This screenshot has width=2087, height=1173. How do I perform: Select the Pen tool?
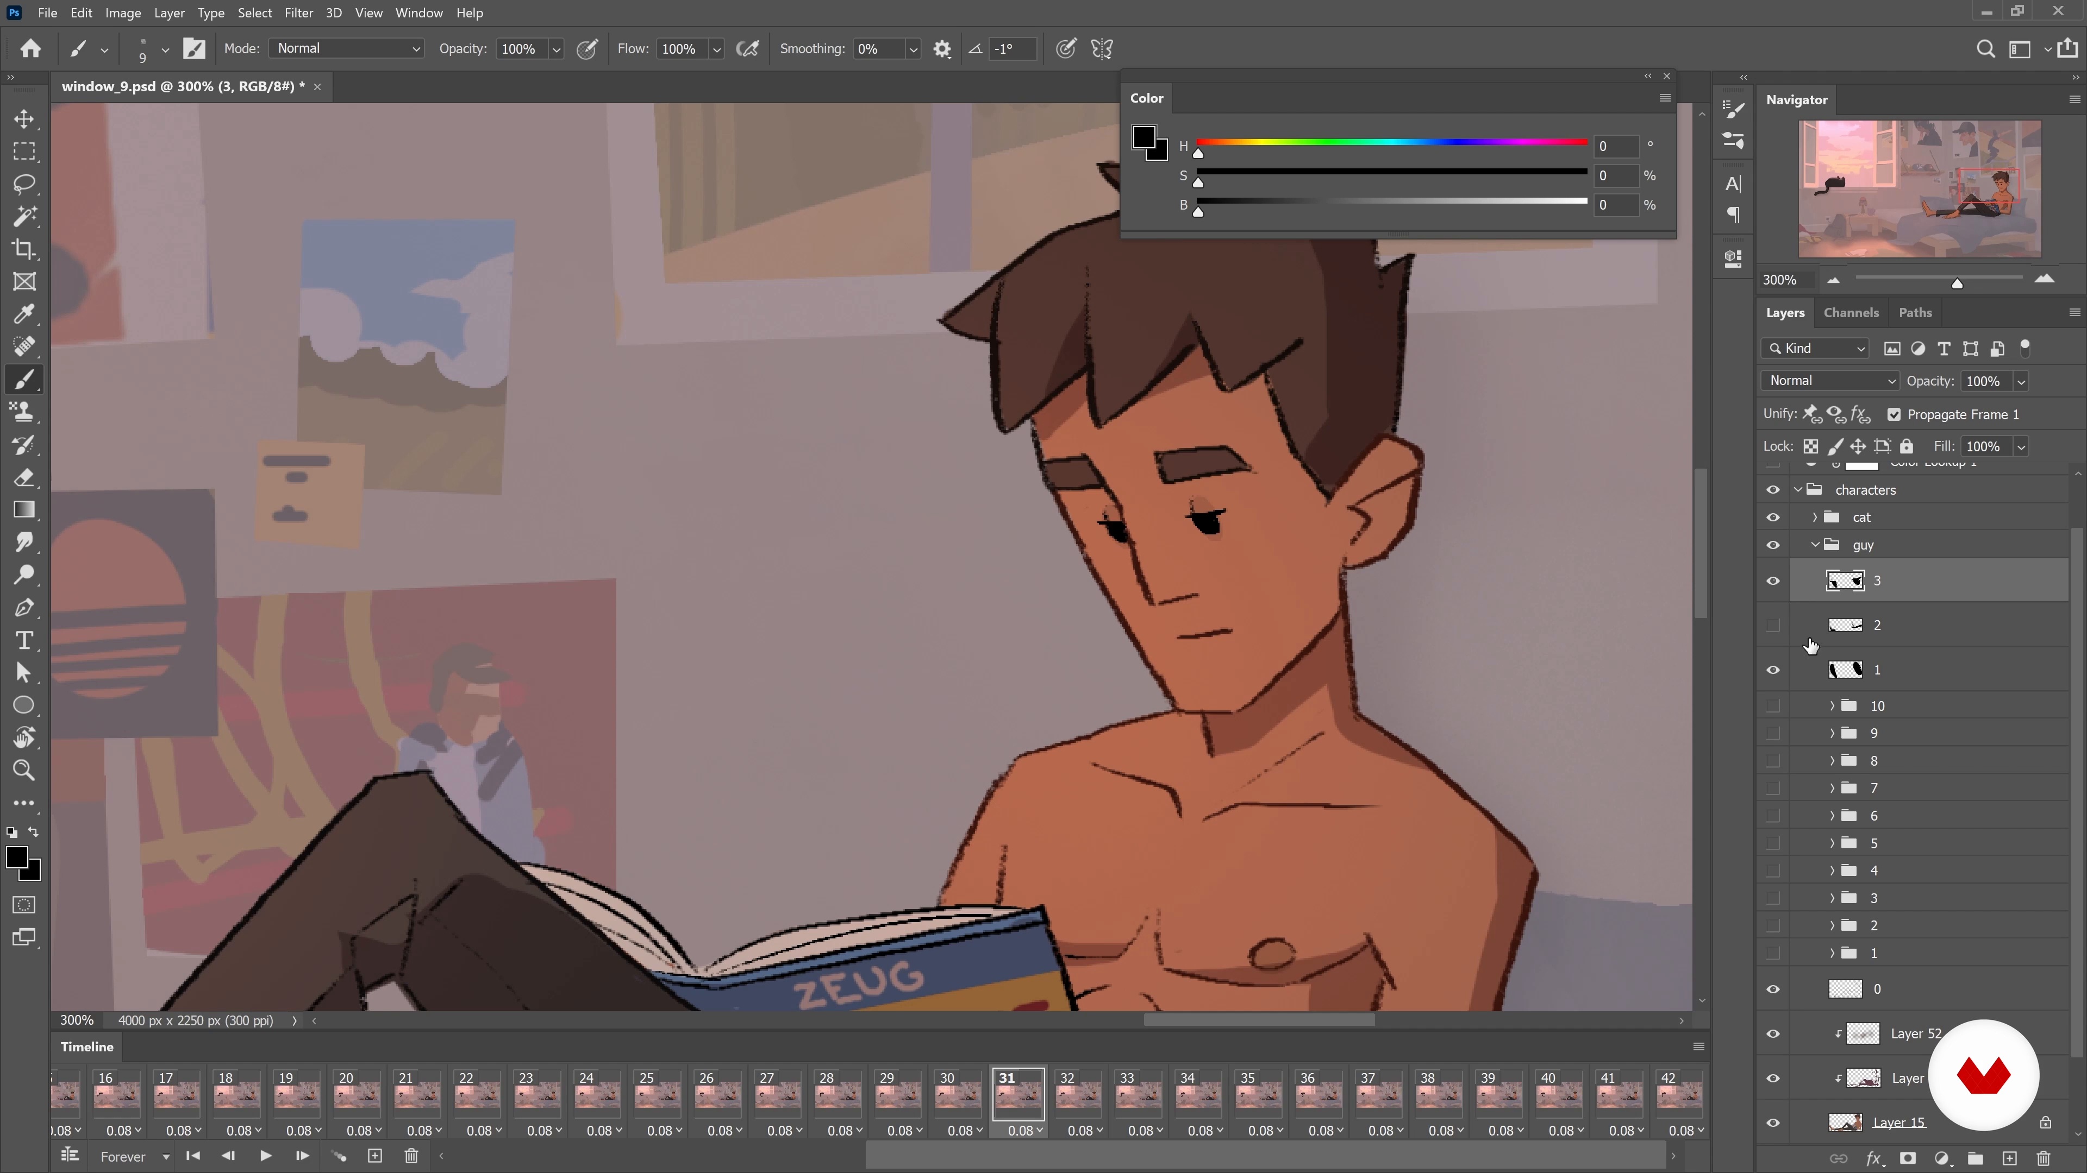pyautogui.click(x=24, y=607)
